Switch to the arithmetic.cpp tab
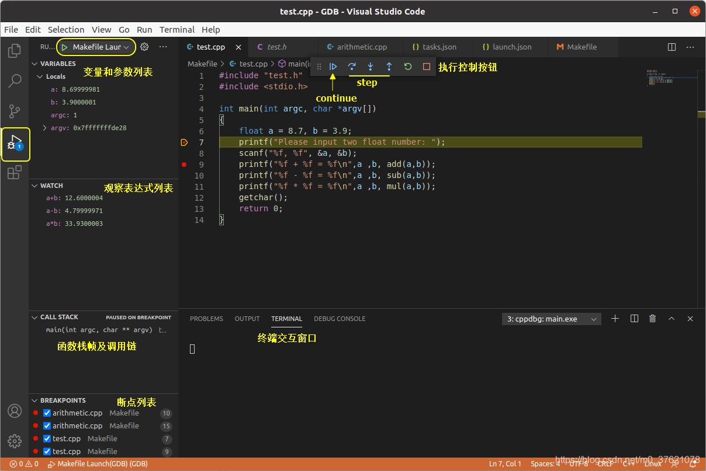The height and width of the screenshot is (471, 706). click(362, 47)
